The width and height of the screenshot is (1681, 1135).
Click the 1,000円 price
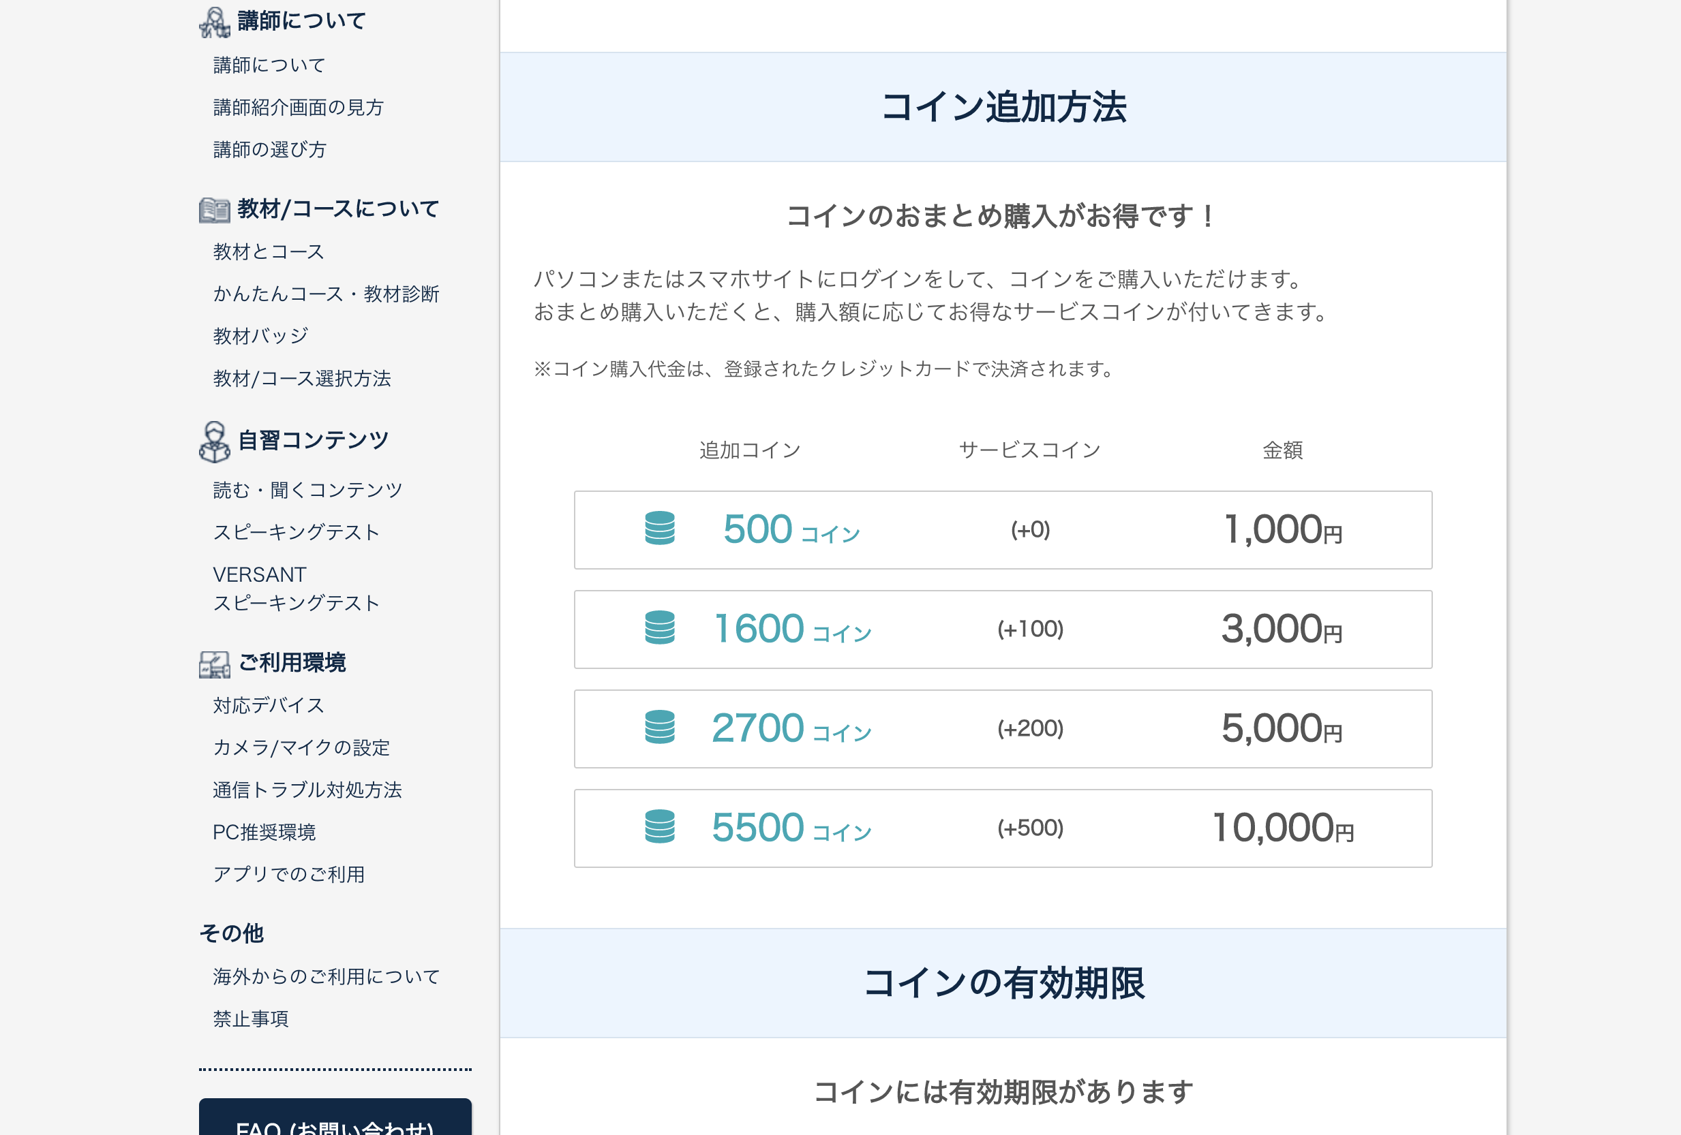[1282, 529]
